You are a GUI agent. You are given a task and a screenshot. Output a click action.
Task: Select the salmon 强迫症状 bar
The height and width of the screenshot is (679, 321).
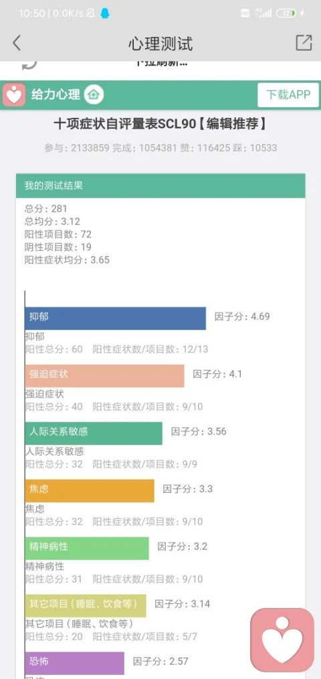point(104,376)
